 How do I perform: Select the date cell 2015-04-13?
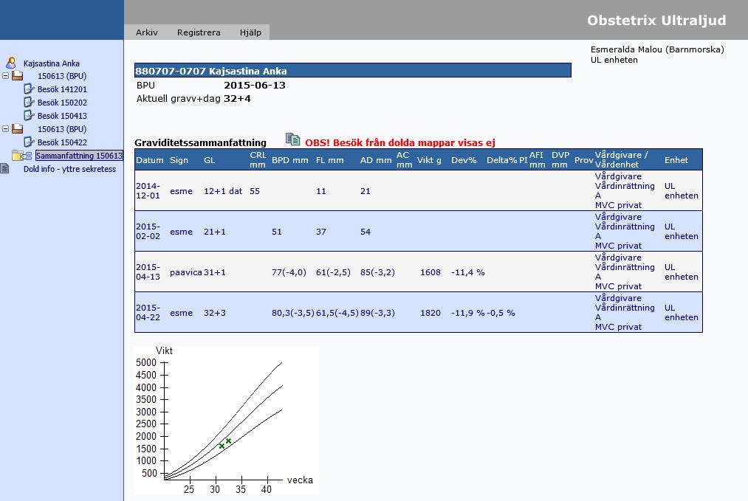pos(148,272)
